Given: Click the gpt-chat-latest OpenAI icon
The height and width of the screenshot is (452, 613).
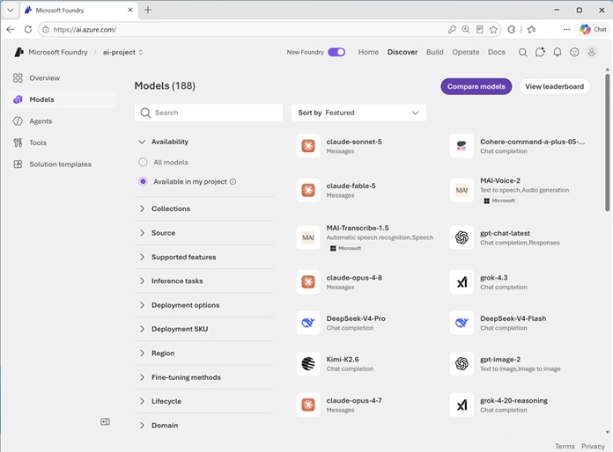Looking at the screenshot, I should point(462,237).
